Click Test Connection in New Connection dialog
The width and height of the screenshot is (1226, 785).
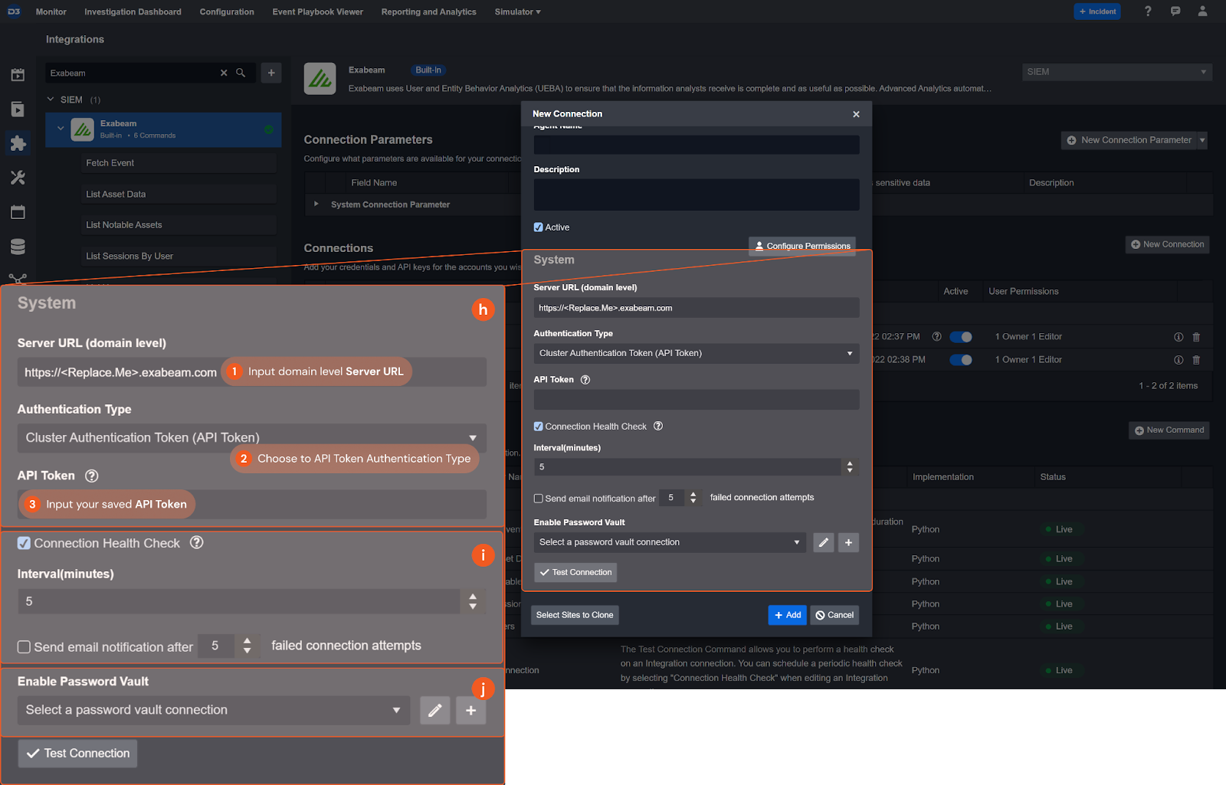(x=575, y=572)
